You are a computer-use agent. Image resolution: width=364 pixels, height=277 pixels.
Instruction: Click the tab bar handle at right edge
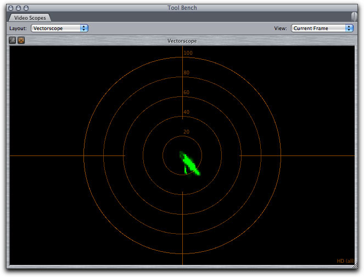pyautogui.click(x=354, y=17)
